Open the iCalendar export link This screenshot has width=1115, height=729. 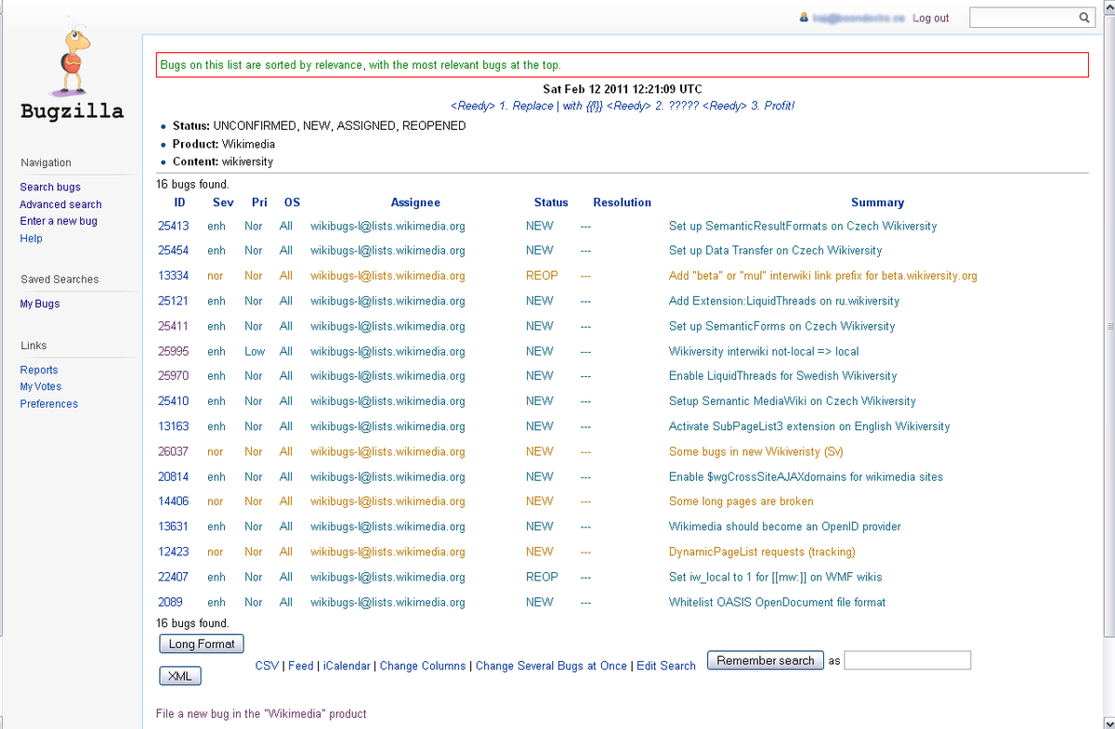coord(347,666)
